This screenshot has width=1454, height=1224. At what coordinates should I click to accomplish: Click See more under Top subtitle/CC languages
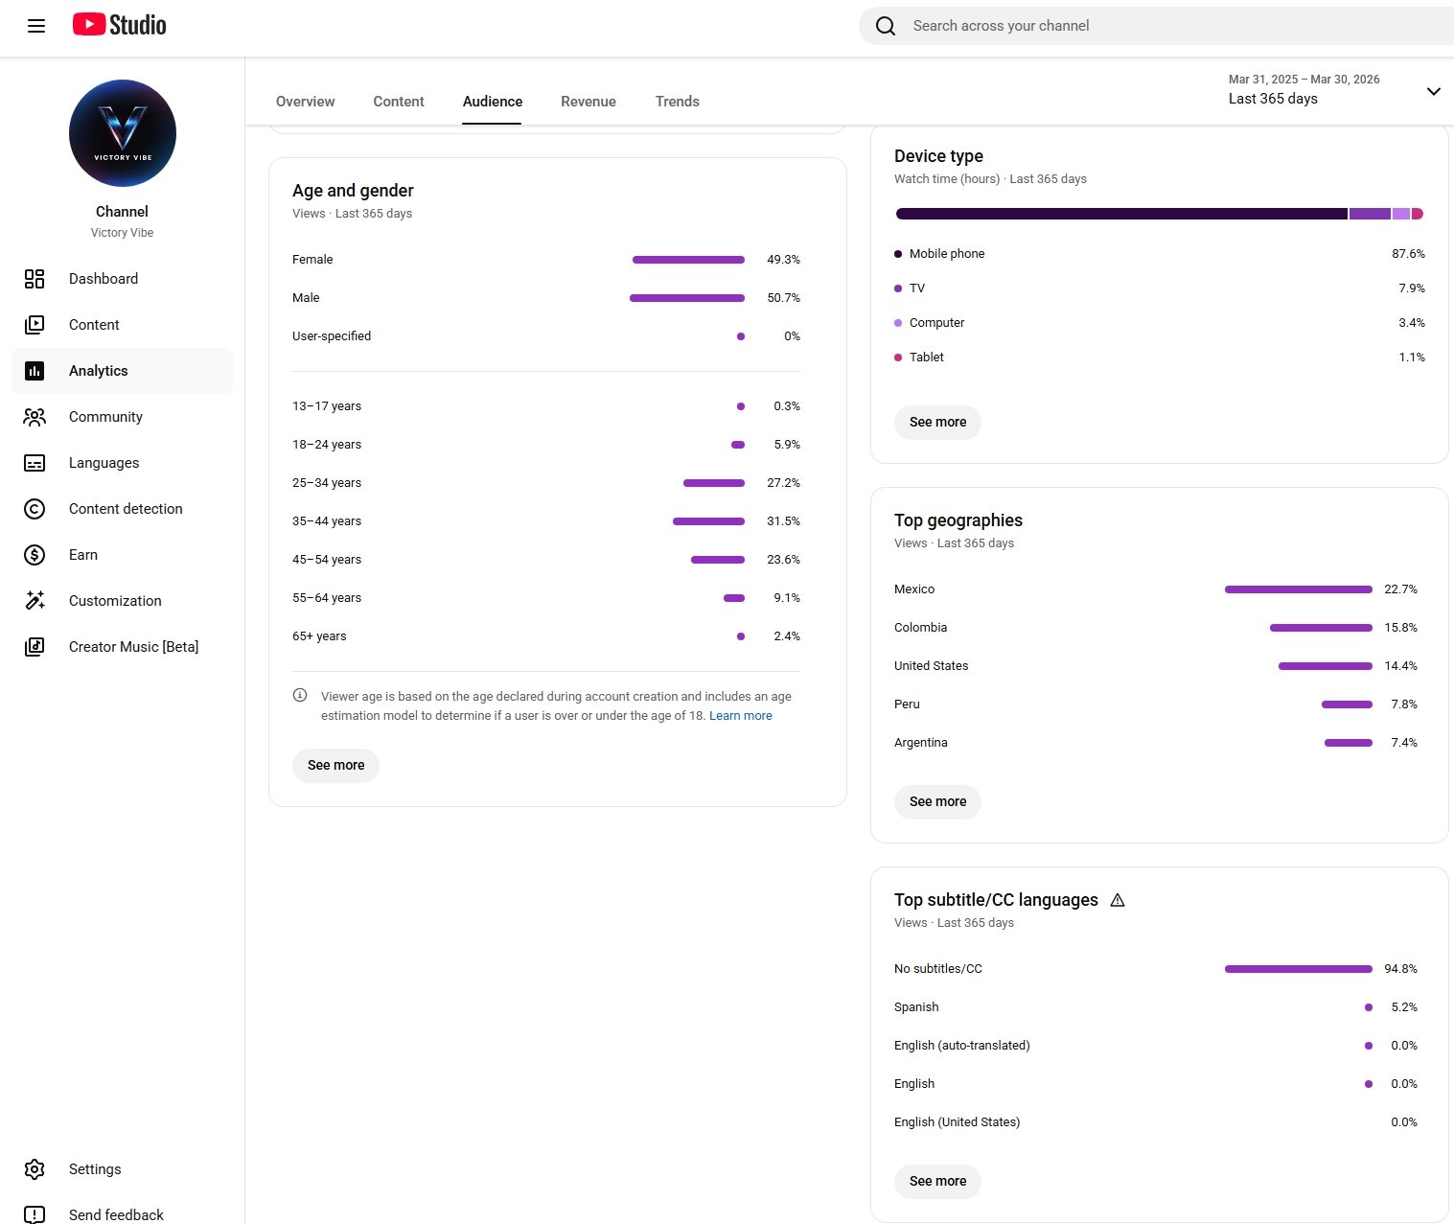tap(937, 1181)
